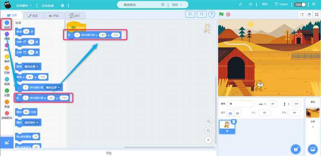Select the My Blocks (自制积木) category
The image size is (321, 156).
[7, 115]
